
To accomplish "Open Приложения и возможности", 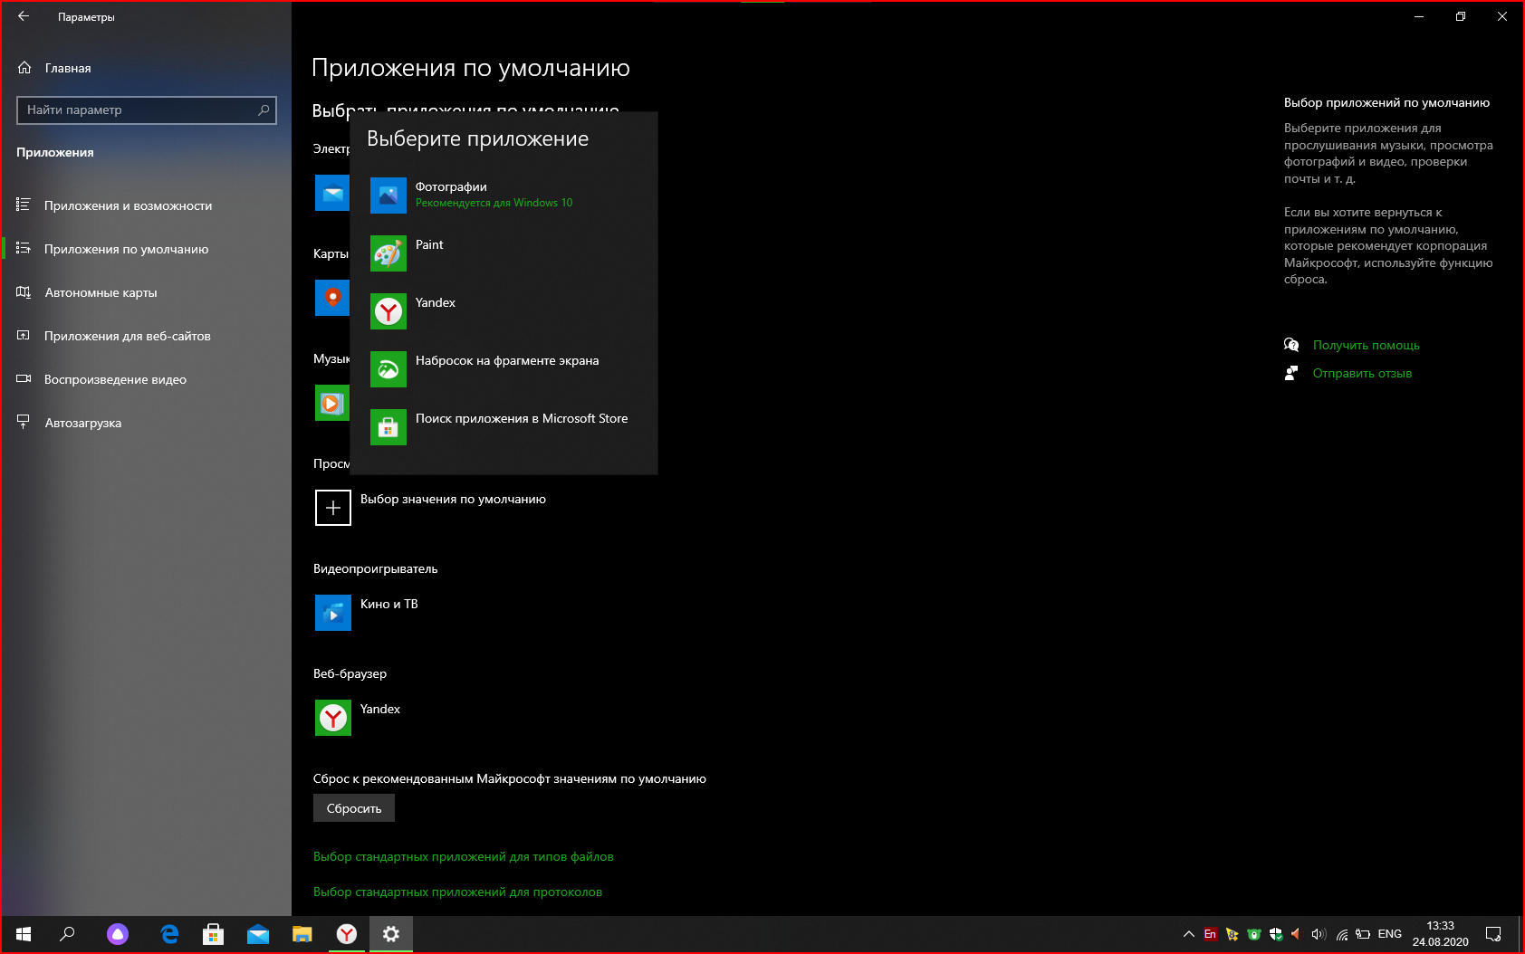I will (146, 205).
